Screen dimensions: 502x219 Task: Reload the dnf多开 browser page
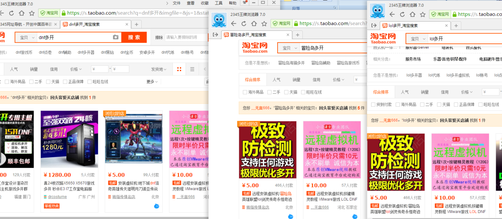pos(11,13)
